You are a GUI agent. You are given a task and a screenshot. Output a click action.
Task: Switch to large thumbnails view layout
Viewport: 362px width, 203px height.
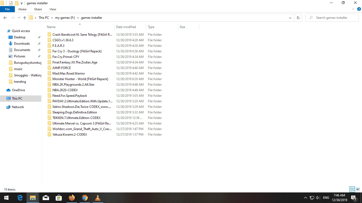358,189
